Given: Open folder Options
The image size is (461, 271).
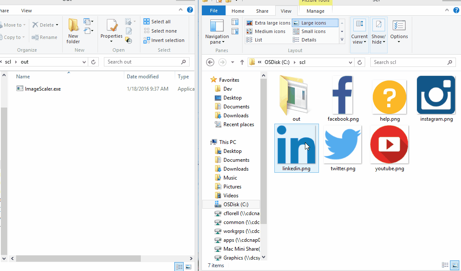Looking at the screenshot, I should 399,32.
